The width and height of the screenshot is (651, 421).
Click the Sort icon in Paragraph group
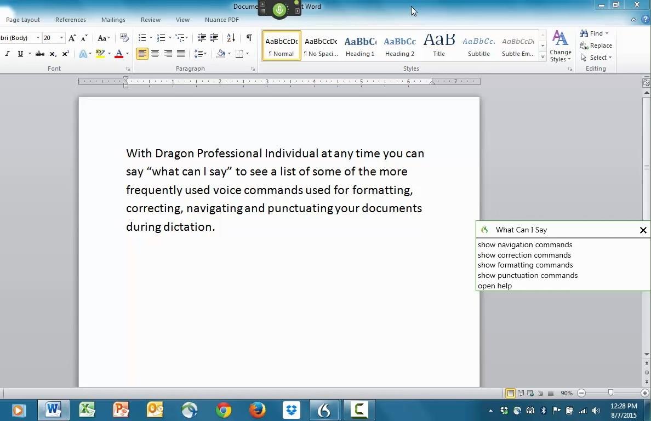click(x=231, y=38)
